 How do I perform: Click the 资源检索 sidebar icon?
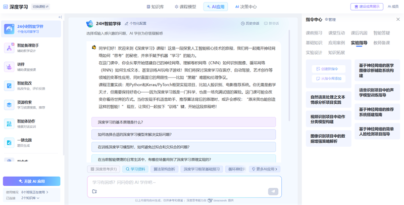pos(9,104)
